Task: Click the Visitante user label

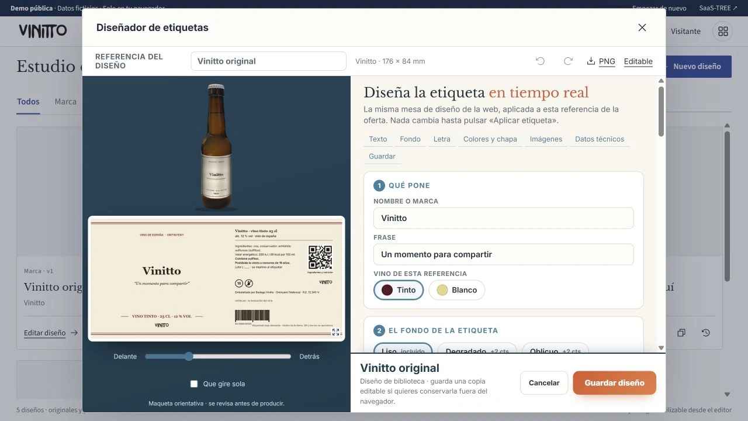Action: [x=685, y=32]
